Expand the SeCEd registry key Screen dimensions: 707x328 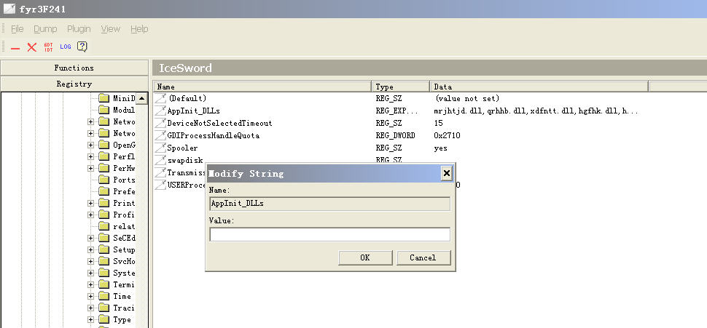pos(90,238)
